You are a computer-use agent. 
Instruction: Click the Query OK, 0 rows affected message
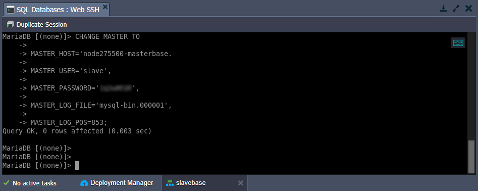77,131
